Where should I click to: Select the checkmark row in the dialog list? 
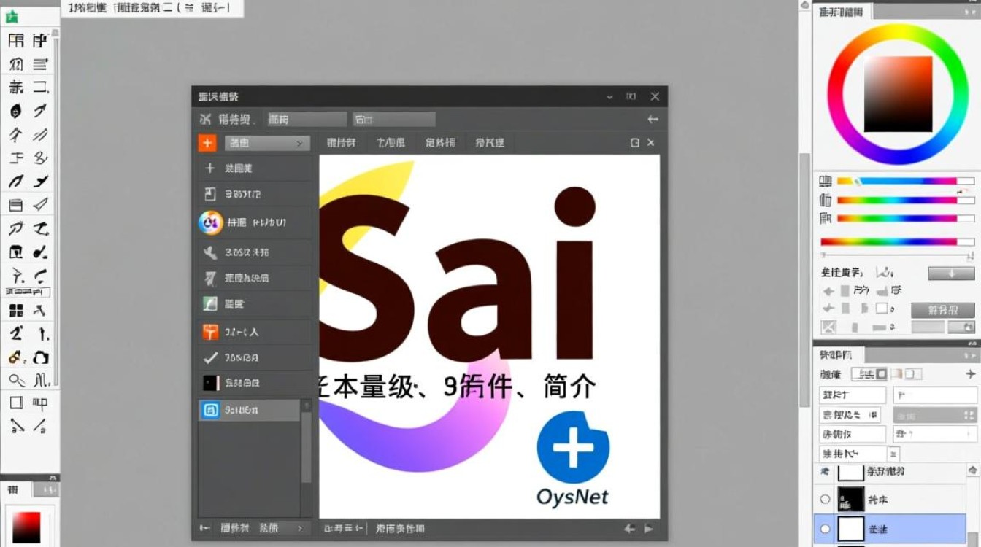click(x=254, y=357)
